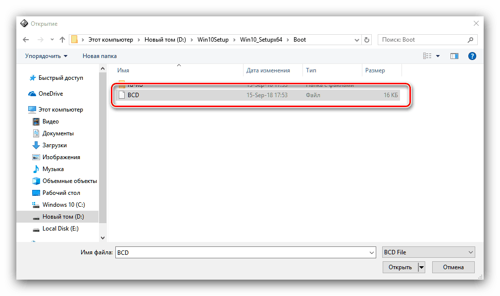Close the 'Открытие' dialog
The height and width of the screenshot is (296, 500).
click(x=476, y=24)
